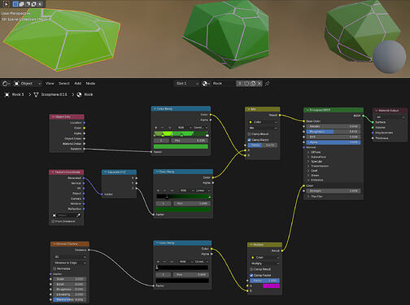Collapse Emission panel in Principled BSDF
Viewport: 410px width, 305px height.
pyautogui.click(x=308, y=180)
